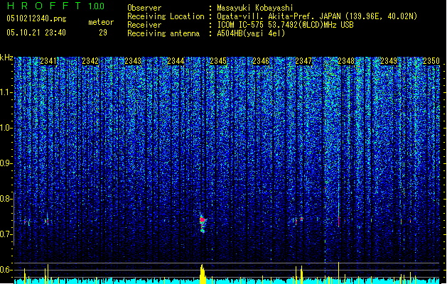
Task: Click the antenna value A504HB(yagi 4el)
Action: click(x=251, y=33)
